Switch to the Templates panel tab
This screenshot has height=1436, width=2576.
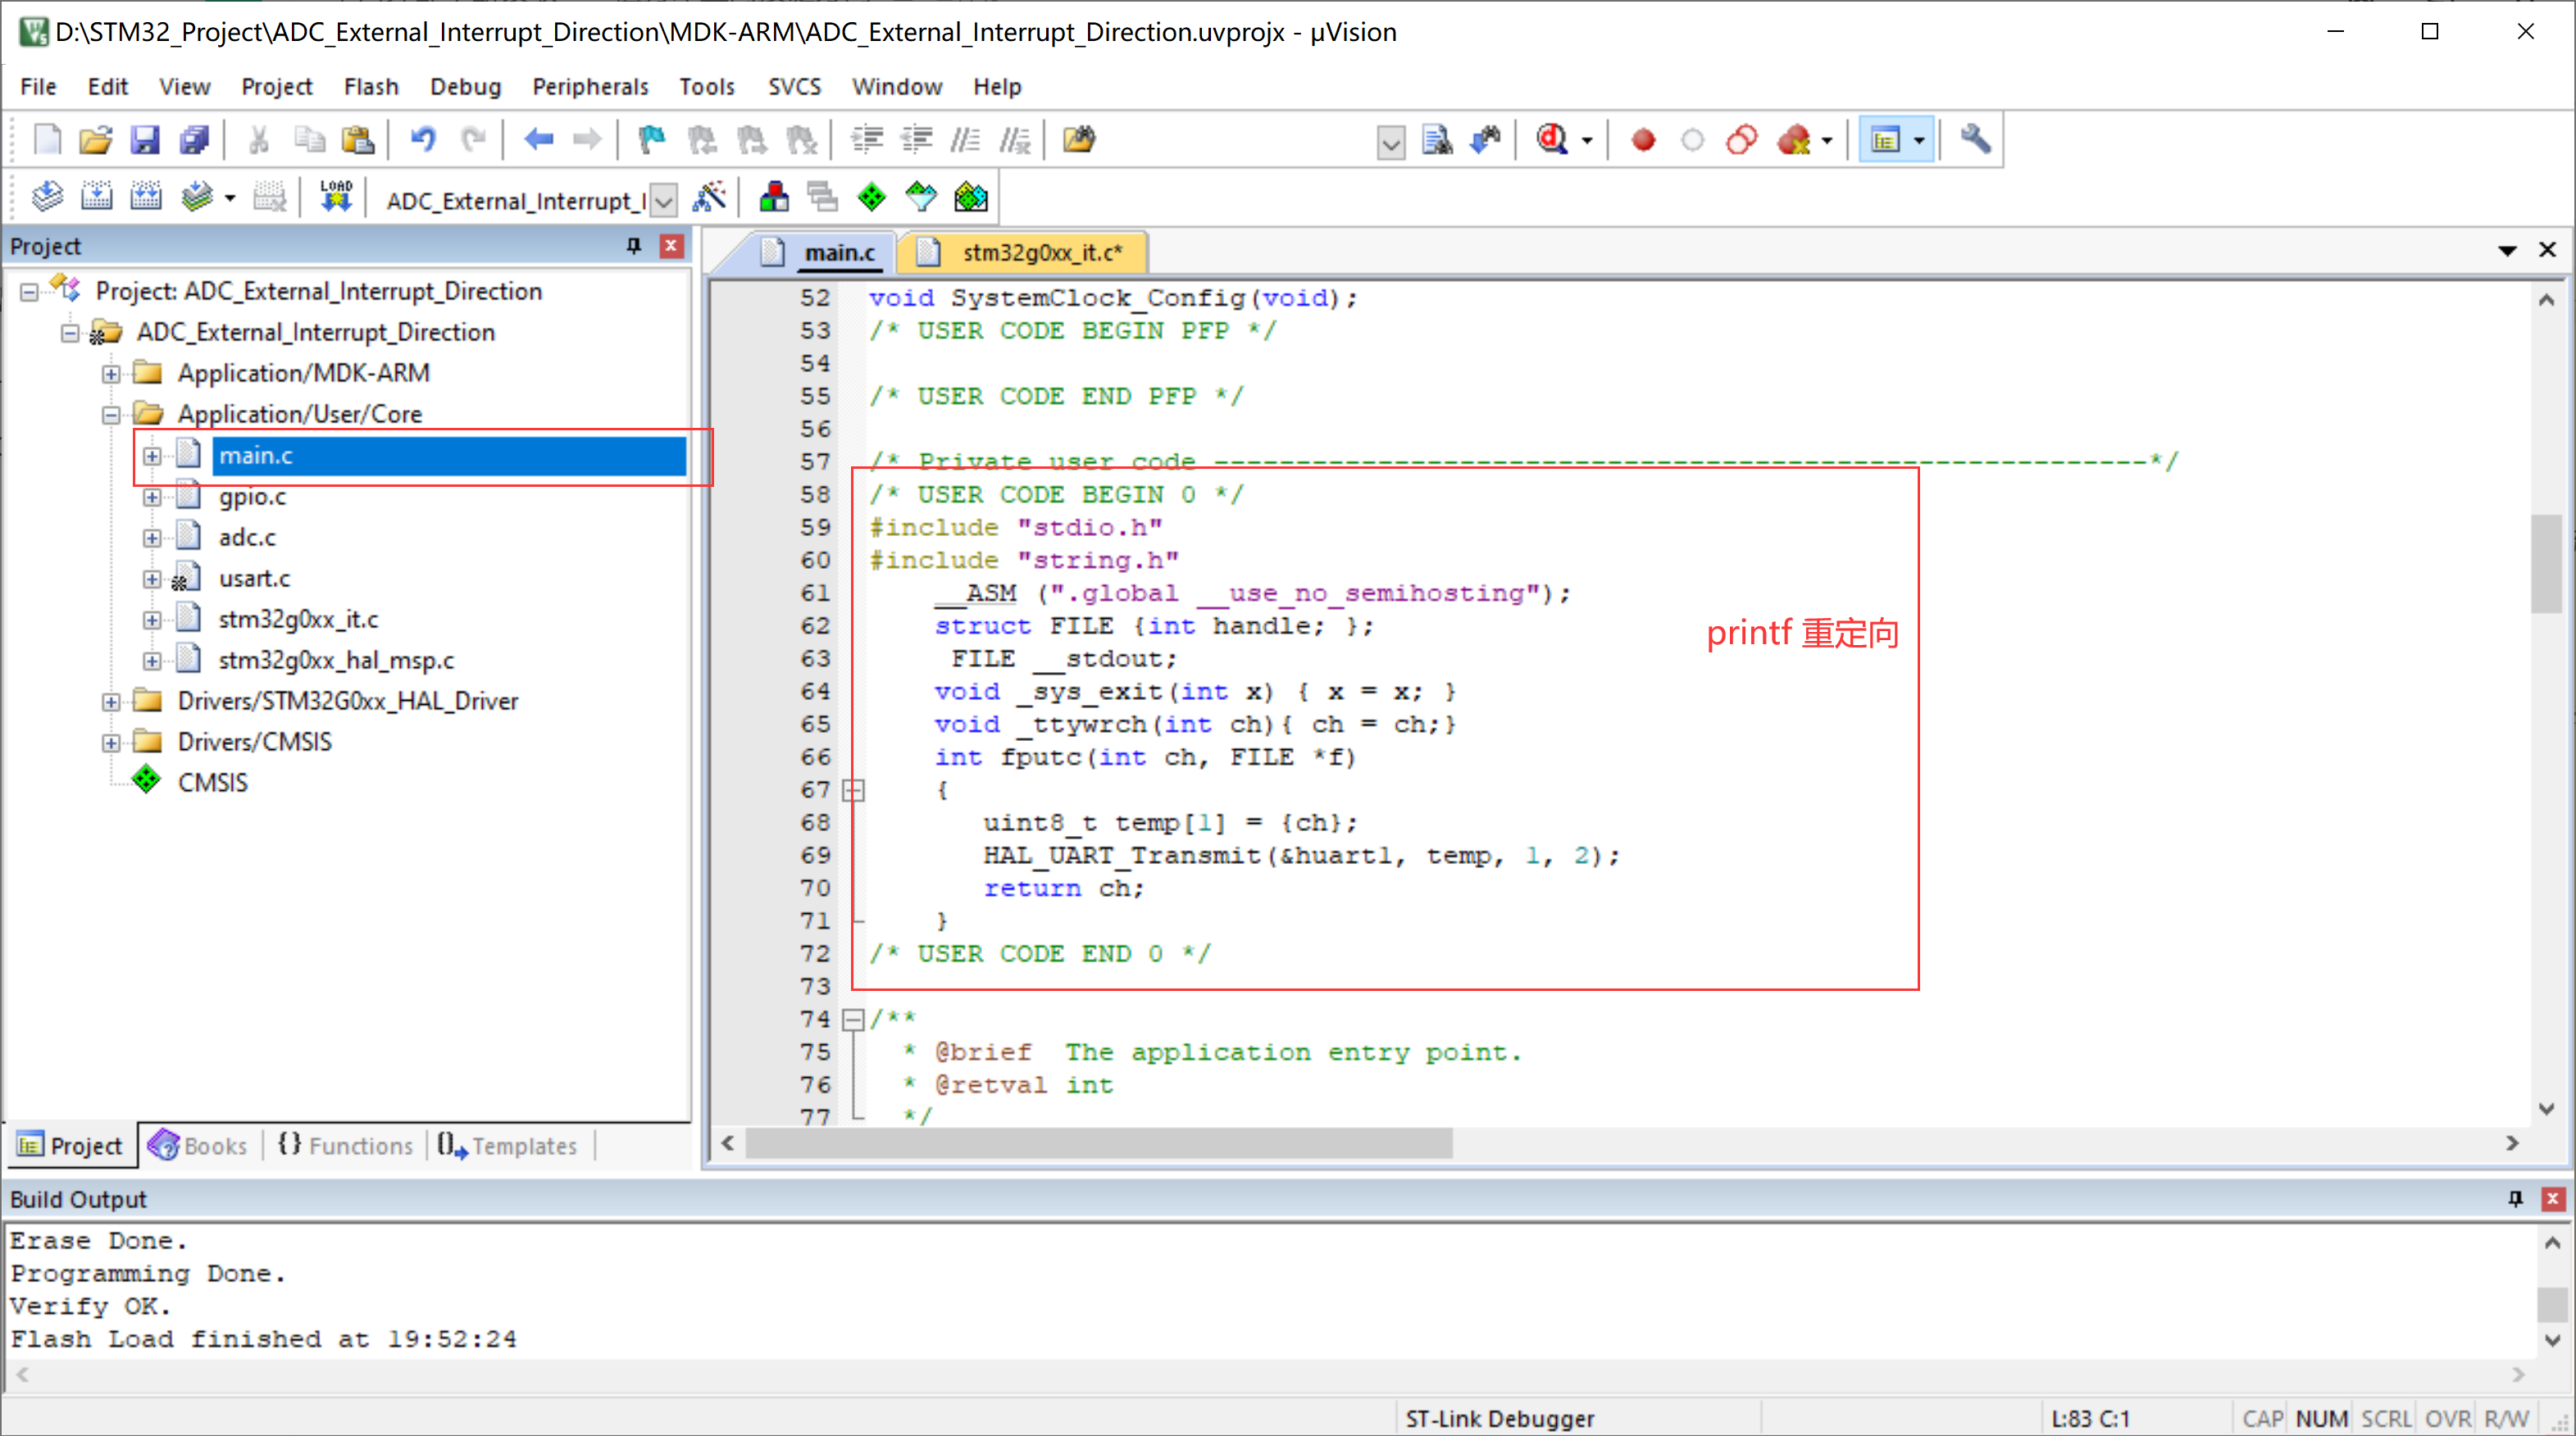point(508,1145)
